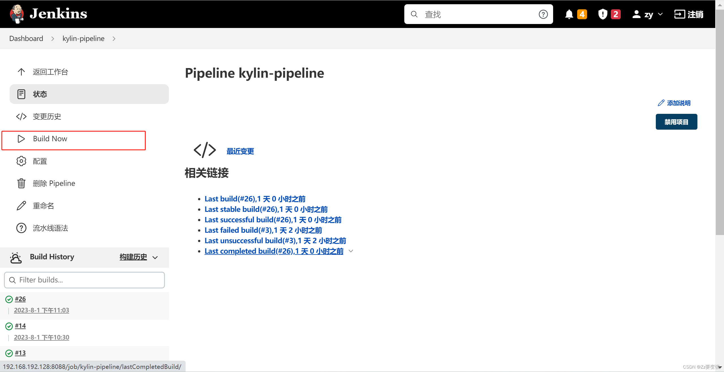Open 流水线语法 pipeline syntax help
Screen dimensions: 724x372
[50, 228]
